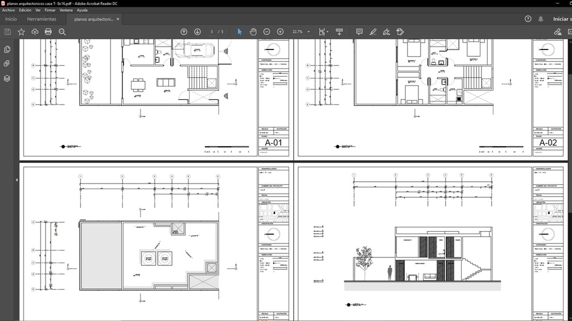Open notifications bell icon
Screen dimensions: 572x321
tap(541, 19)
